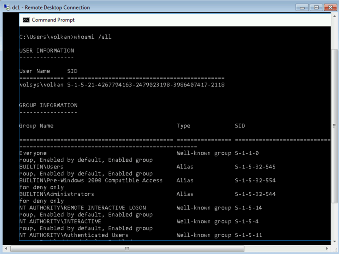Click the vertical scrollbar thumb
This screenshot has height=254, width=339.
[x=334, y=126]
